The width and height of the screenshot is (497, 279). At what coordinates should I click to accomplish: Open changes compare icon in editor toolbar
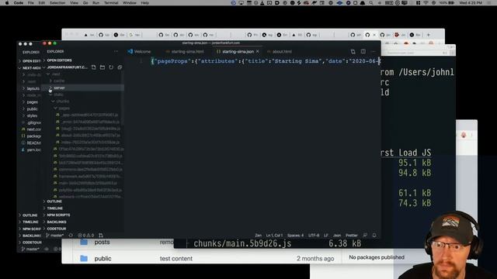click(353, 52)
